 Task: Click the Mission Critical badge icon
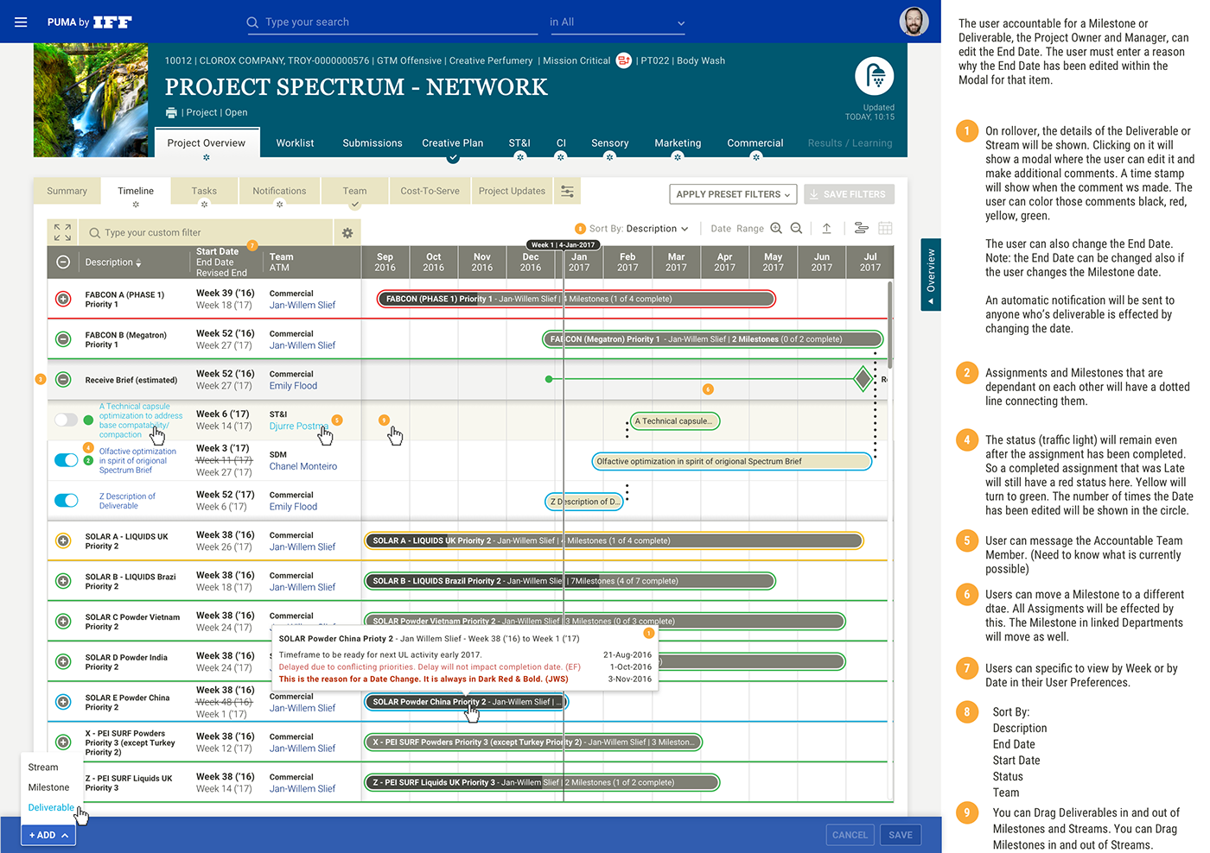623,60
